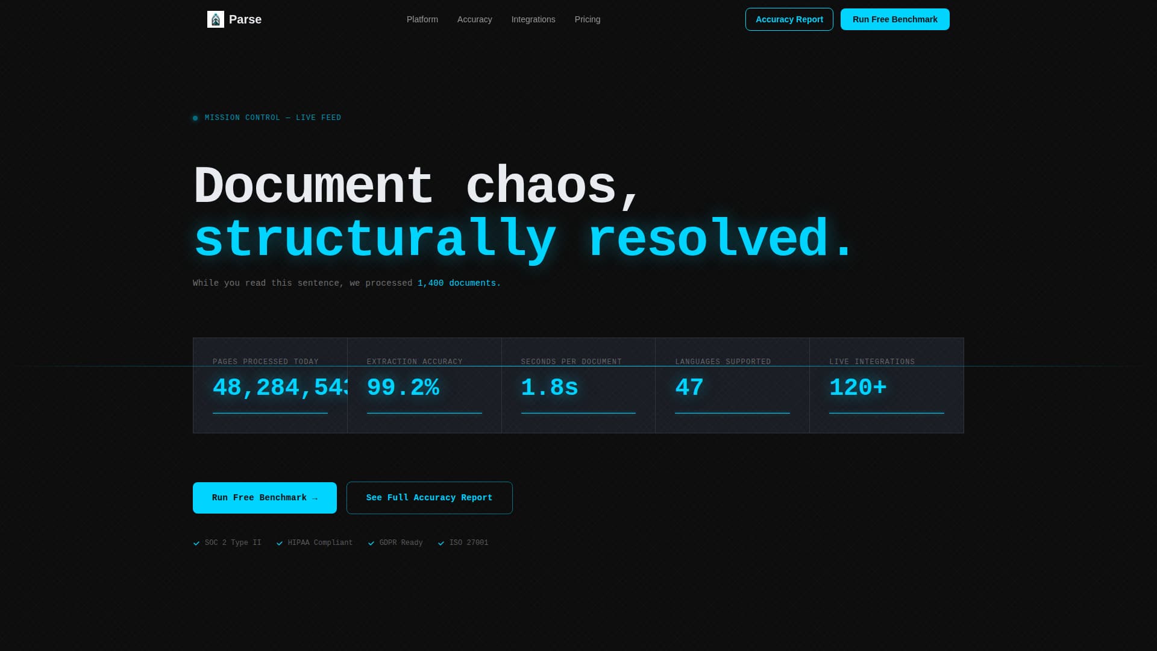
Task: Click the live feed status dot
Action: pyautogui.click(x=195, y=118)
